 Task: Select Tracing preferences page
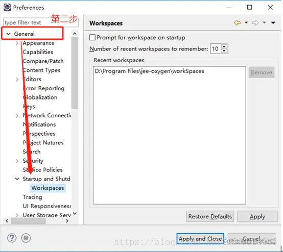click(32, 197)
